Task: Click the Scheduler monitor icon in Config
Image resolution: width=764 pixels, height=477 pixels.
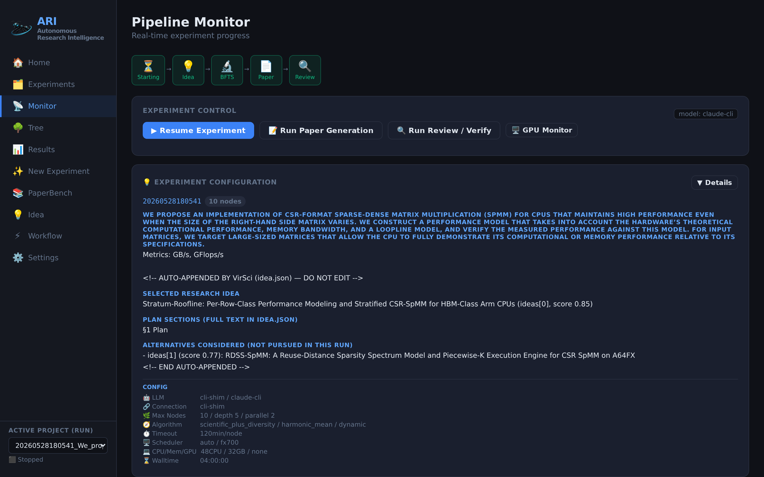Action: pos(146,443)
